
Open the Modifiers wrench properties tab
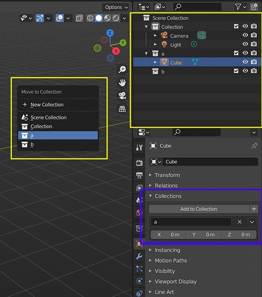140,256
